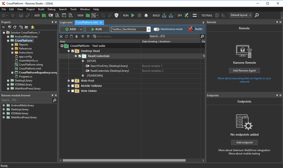
Task: Open settings via sliders icon in toolbar
Action: point(195,15)
